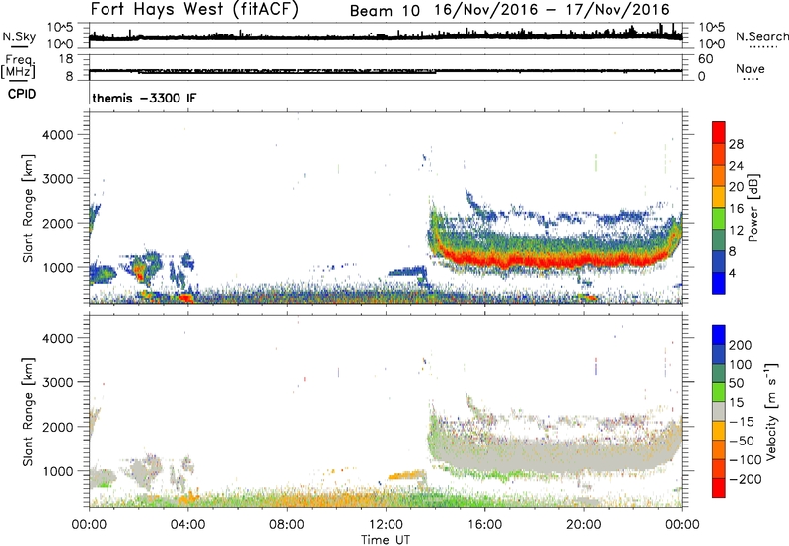The height and width of the screenshot is (546, 789).
Task: Click the gray segment of Velocity colorbar
Action: tap(719, 411)
